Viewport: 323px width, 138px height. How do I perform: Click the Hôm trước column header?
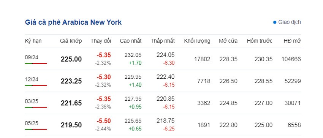coord(260,41)
